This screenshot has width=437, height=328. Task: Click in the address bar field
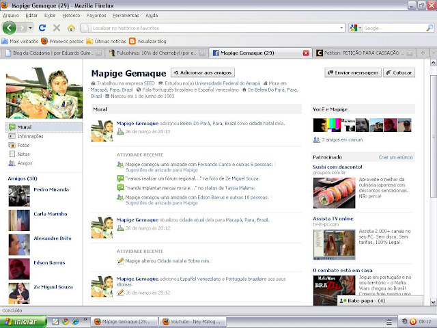pos(210,28)
